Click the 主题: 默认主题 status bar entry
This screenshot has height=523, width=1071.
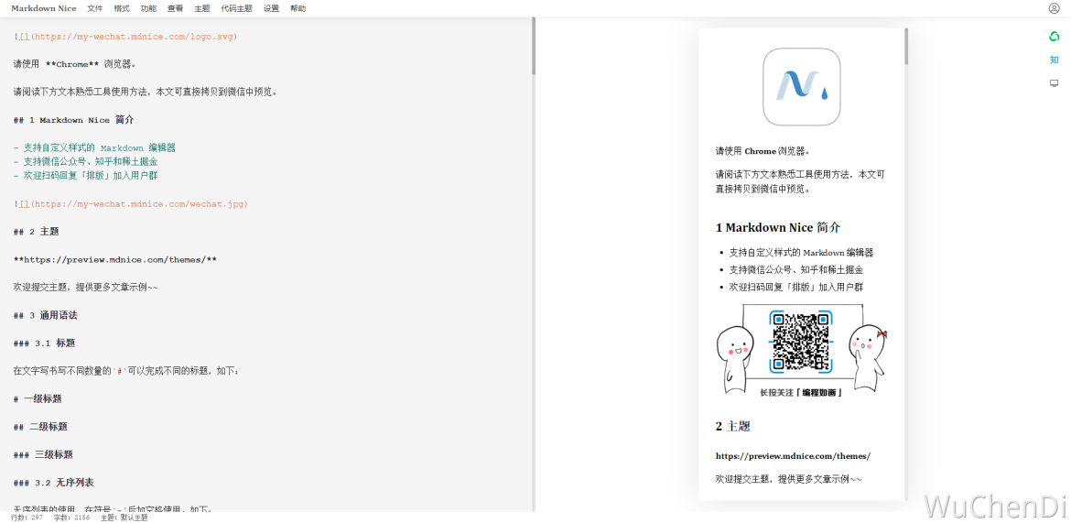[124, 518]
